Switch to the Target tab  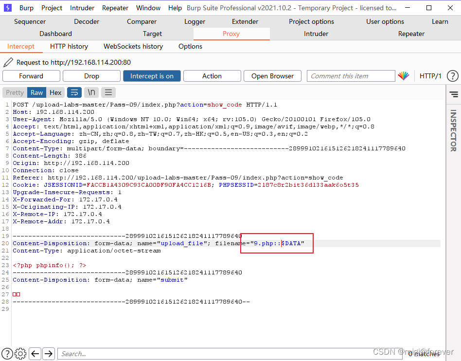(152, 34)
